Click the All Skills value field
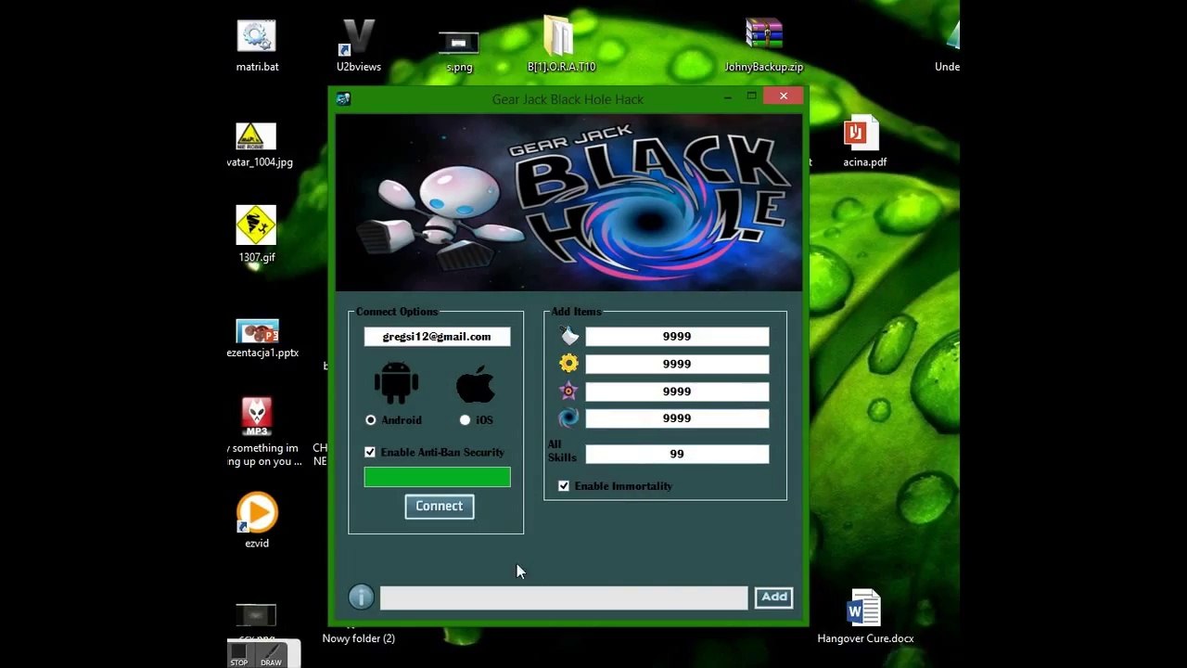The image size is (1187, 668). pyautogui.click(x=677, y=454)
